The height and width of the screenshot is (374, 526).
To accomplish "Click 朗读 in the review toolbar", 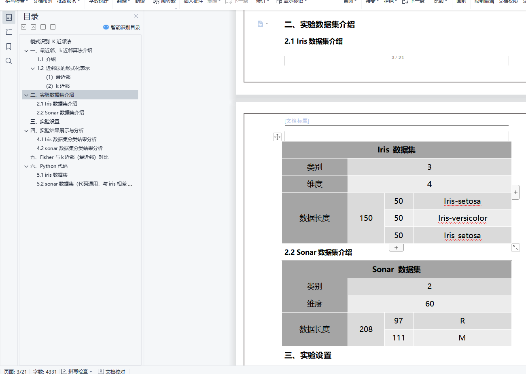I will coord(140,2).
